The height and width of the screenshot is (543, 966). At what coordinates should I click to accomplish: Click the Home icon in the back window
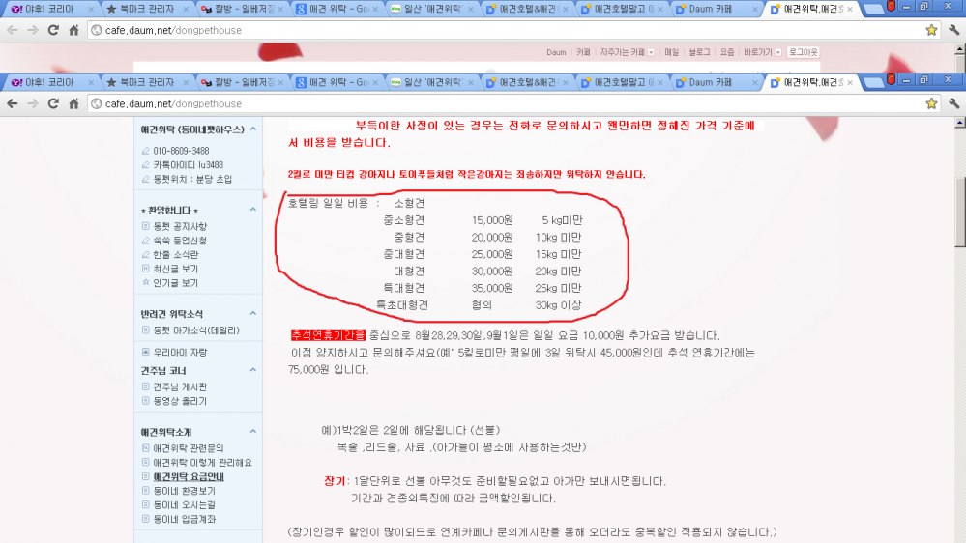(x=73, y=30)
